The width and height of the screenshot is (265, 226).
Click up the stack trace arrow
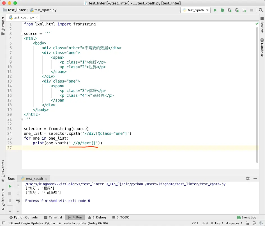tap(18, 186)
